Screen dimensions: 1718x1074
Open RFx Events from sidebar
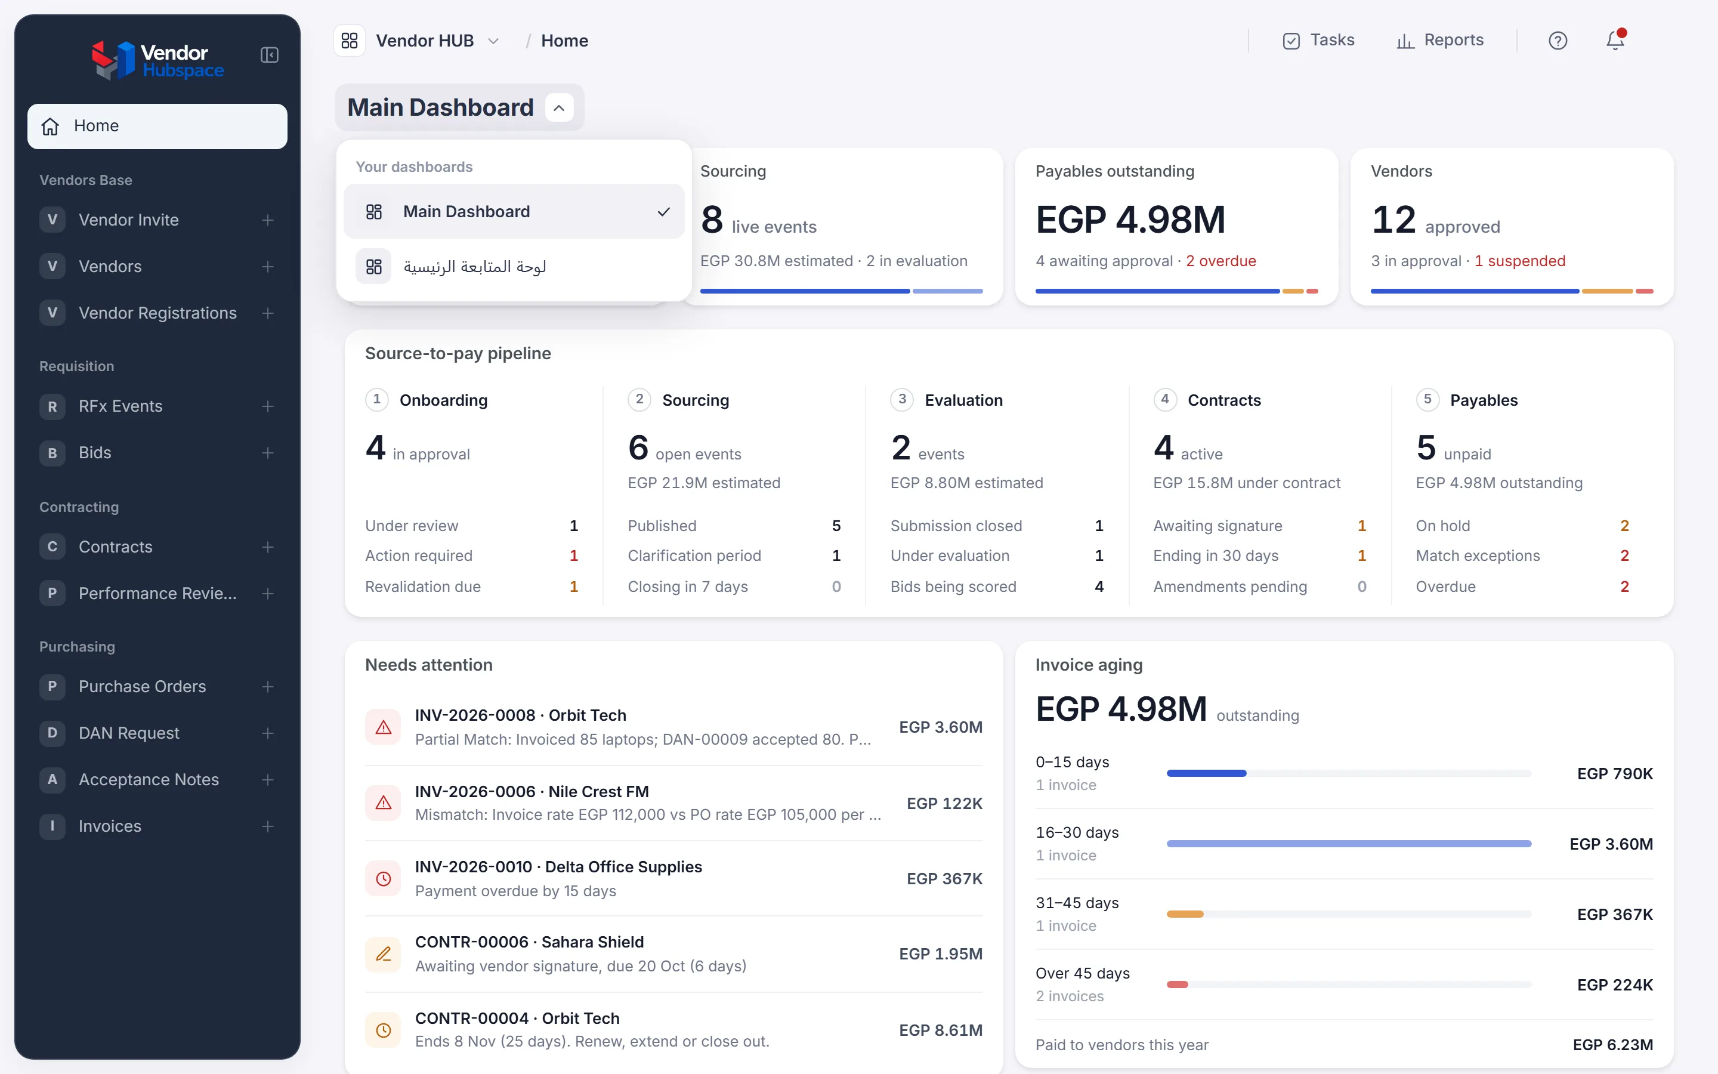coord(120,406)
